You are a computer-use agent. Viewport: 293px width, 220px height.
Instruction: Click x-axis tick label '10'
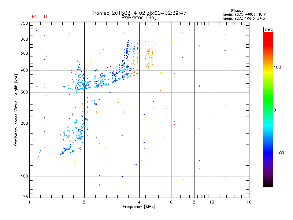212,202
